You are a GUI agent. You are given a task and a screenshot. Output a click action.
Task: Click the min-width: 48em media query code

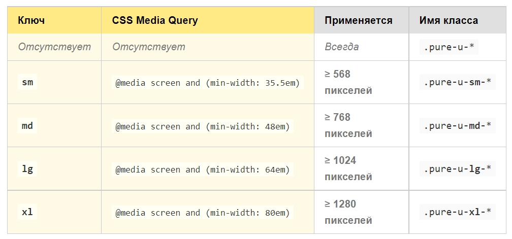point(203,126)
